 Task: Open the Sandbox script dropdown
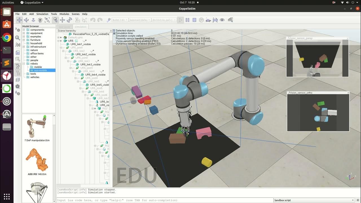tap(314, 200)
